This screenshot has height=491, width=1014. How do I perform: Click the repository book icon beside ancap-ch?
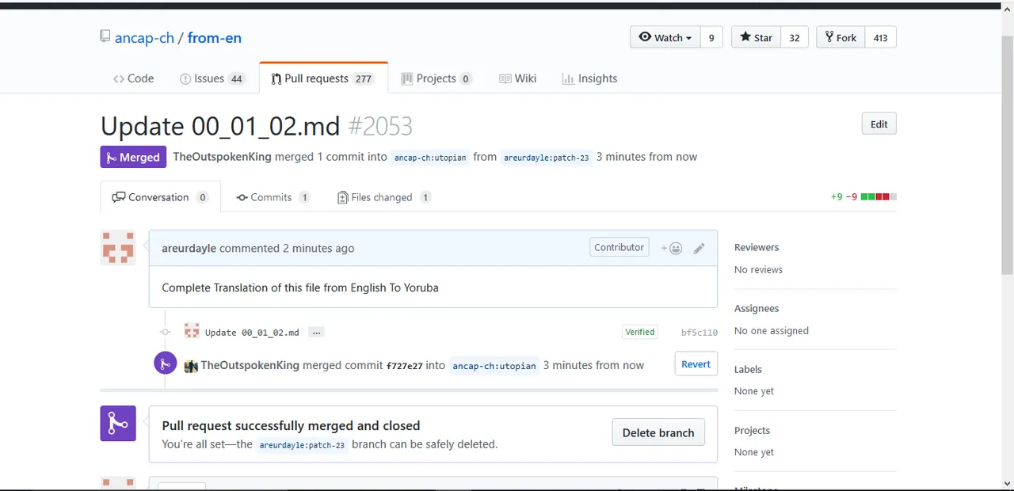coord(105,36)
